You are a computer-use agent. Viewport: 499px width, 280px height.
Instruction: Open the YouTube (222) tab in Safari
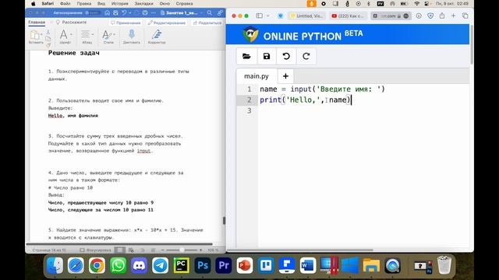click(348, 16)
